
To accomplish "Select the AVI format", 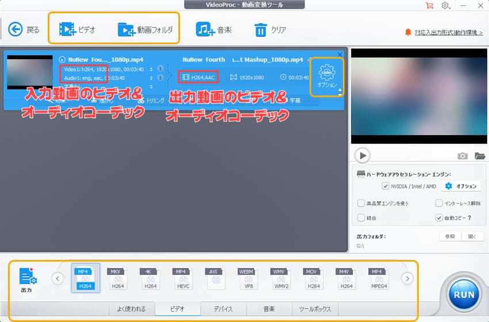I will pos(216,278).
